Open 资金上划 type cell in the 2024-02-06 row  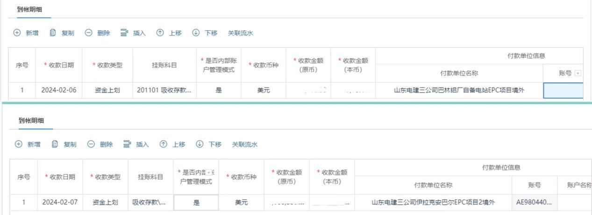[107, 90]
